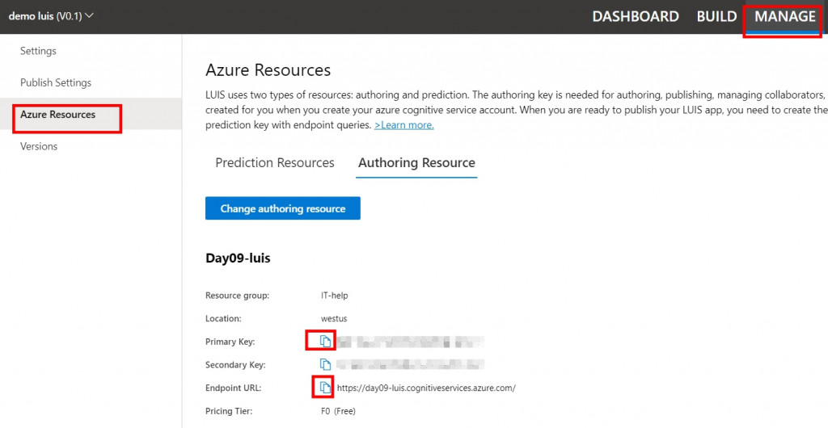Copy the Primary Key value
The image size is (828, 428).
coord(326,342)
